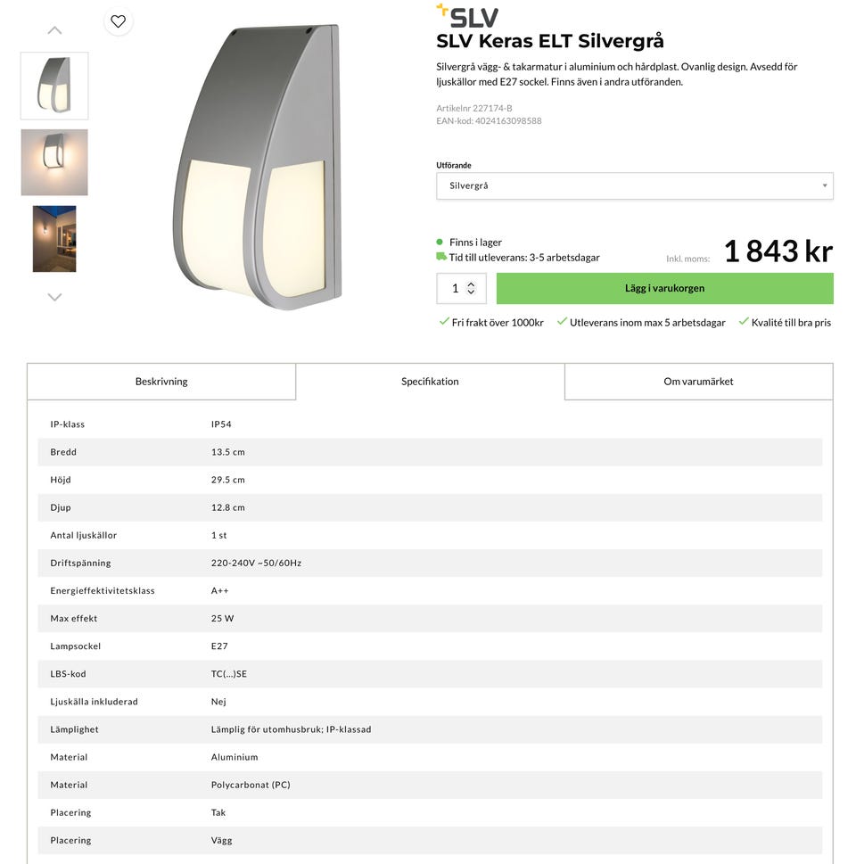Click the main product image
The height and width of the screenshot is (864, 856).
pos(259,165)
